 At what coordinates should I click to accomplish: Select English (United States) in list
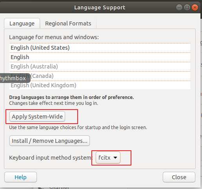pos(100,48)
